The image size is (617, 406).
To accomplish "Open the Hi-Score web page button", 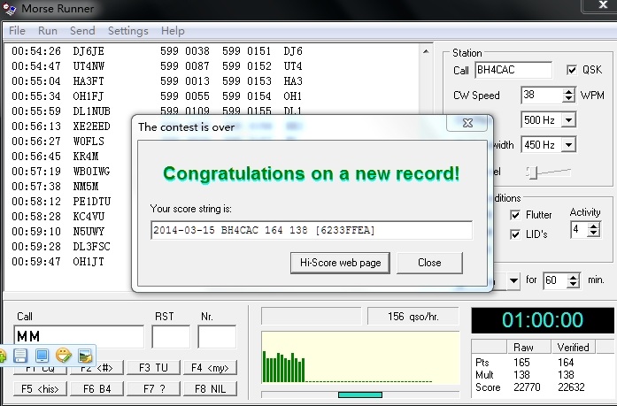I will pos(341,263).
